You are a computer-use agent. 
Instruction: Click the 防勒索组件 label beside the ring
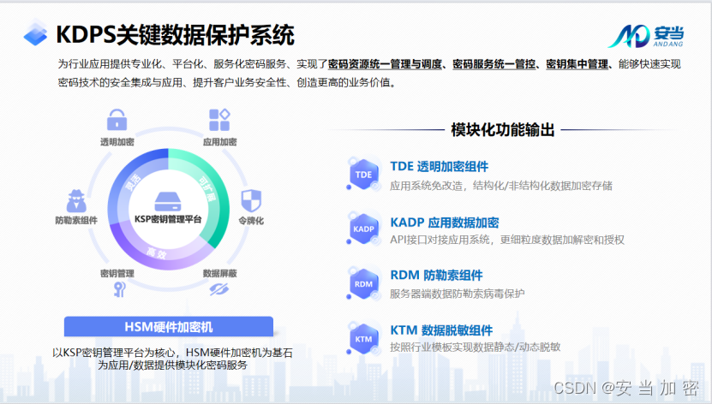point(76,220)
